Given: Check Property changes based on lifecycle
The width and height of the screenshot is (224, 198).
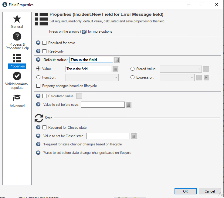Looking at the screenshot, I should pyautogui.click(x=39, y=86).
